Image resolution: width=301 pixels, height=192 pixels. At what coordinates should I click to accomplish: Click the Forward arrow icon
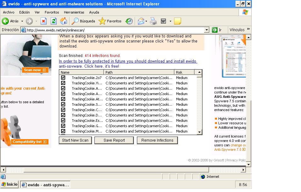[29, 21]
